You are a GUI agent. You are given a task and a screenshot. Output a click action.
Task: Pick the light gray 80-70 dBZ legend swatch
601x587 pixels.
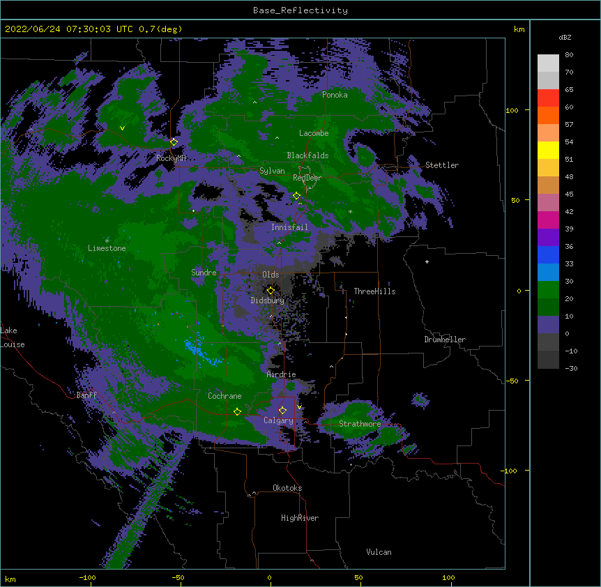548,63
